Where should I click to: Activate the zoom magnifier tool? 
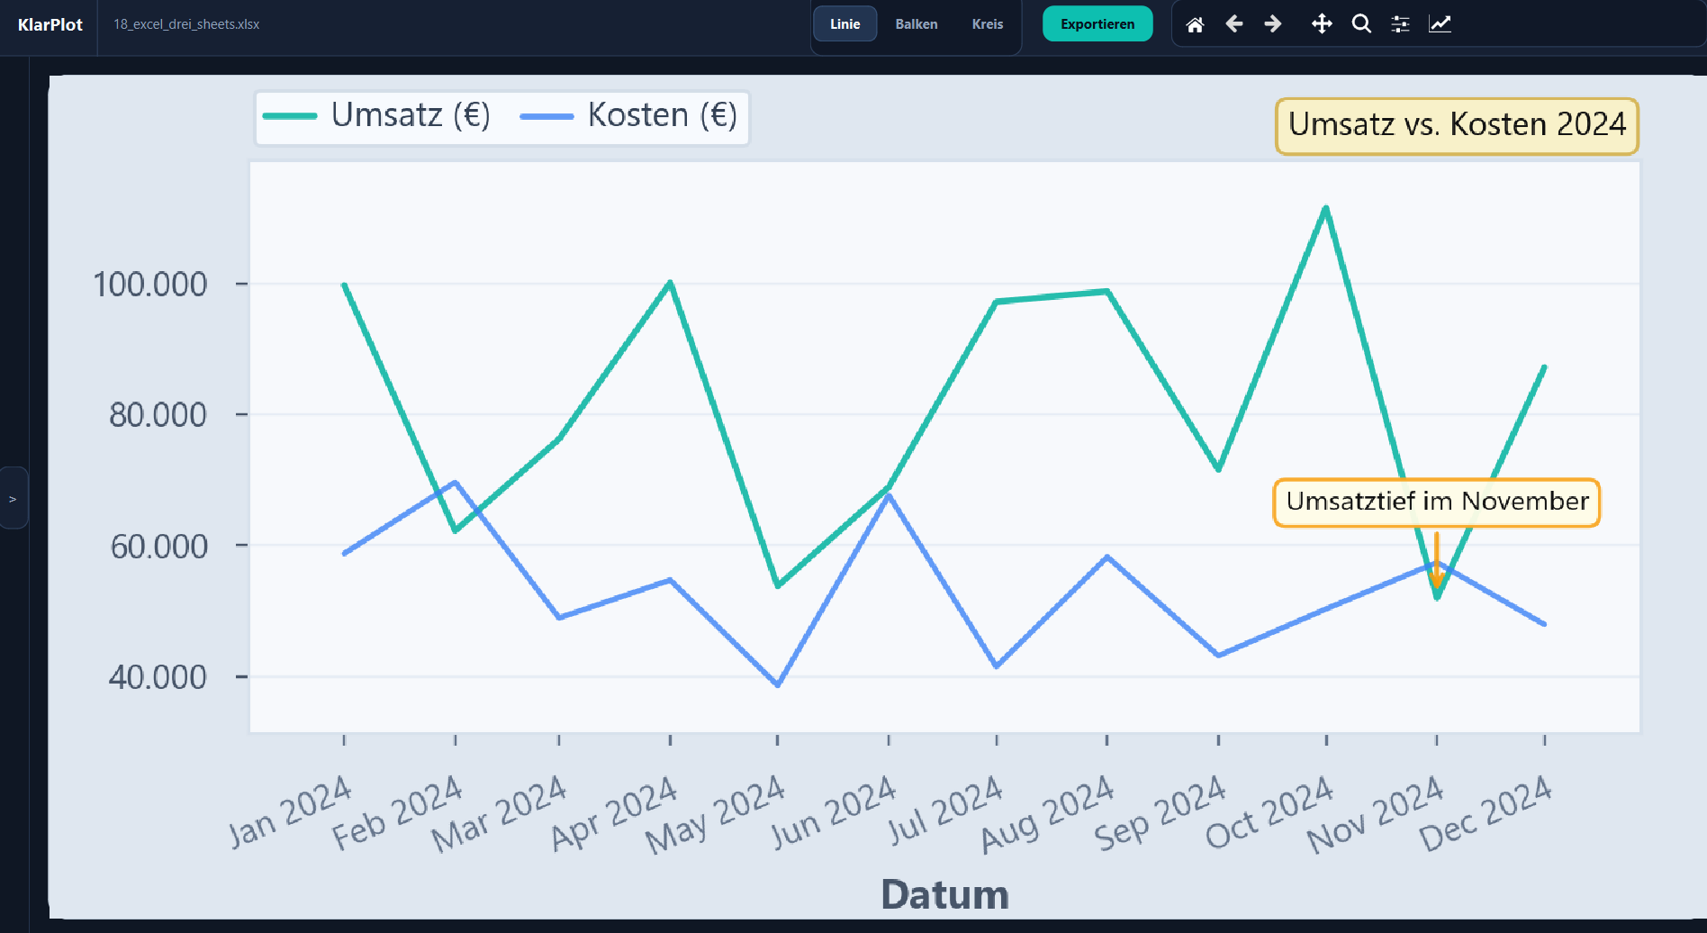pos(1361,24)
